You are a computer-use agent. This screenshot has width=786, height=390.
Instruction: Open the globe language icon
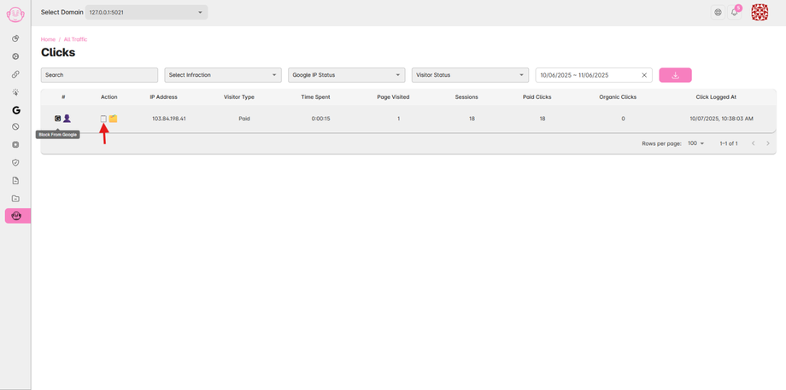tap(718, 13)
